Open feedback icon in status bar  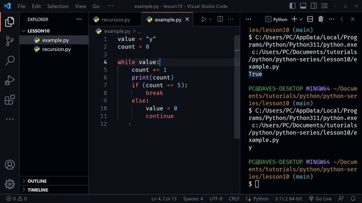click(x=341, y=198)
